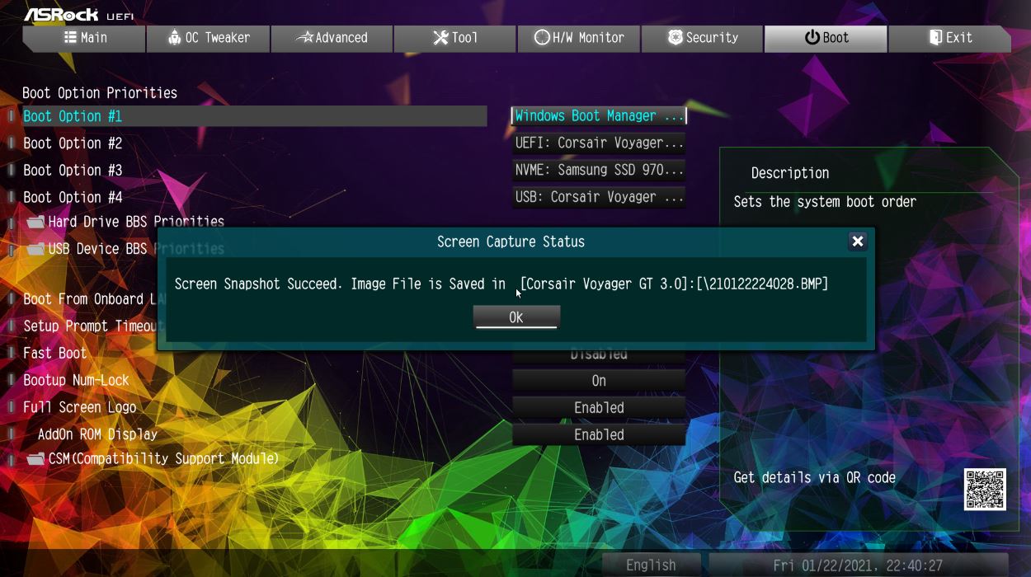The height and width of the screenshot is (577, 1031).
Task: Select the AddOn ROM Display label
Action: click(97, 435)
